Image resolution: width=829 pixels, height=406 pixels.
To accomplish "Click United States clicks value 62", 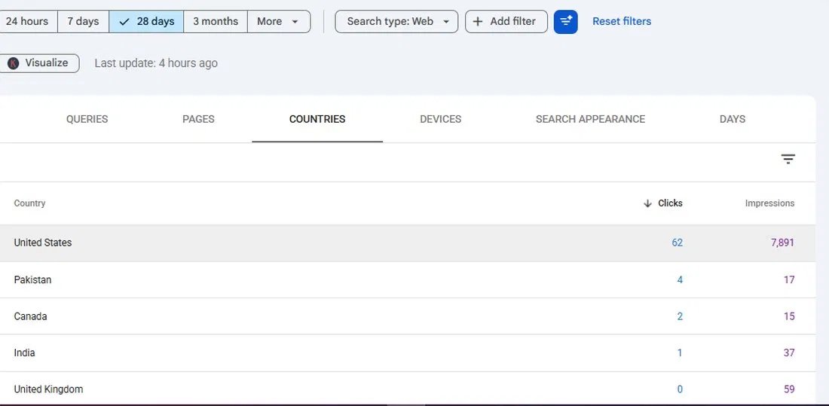I will [678, 243].
